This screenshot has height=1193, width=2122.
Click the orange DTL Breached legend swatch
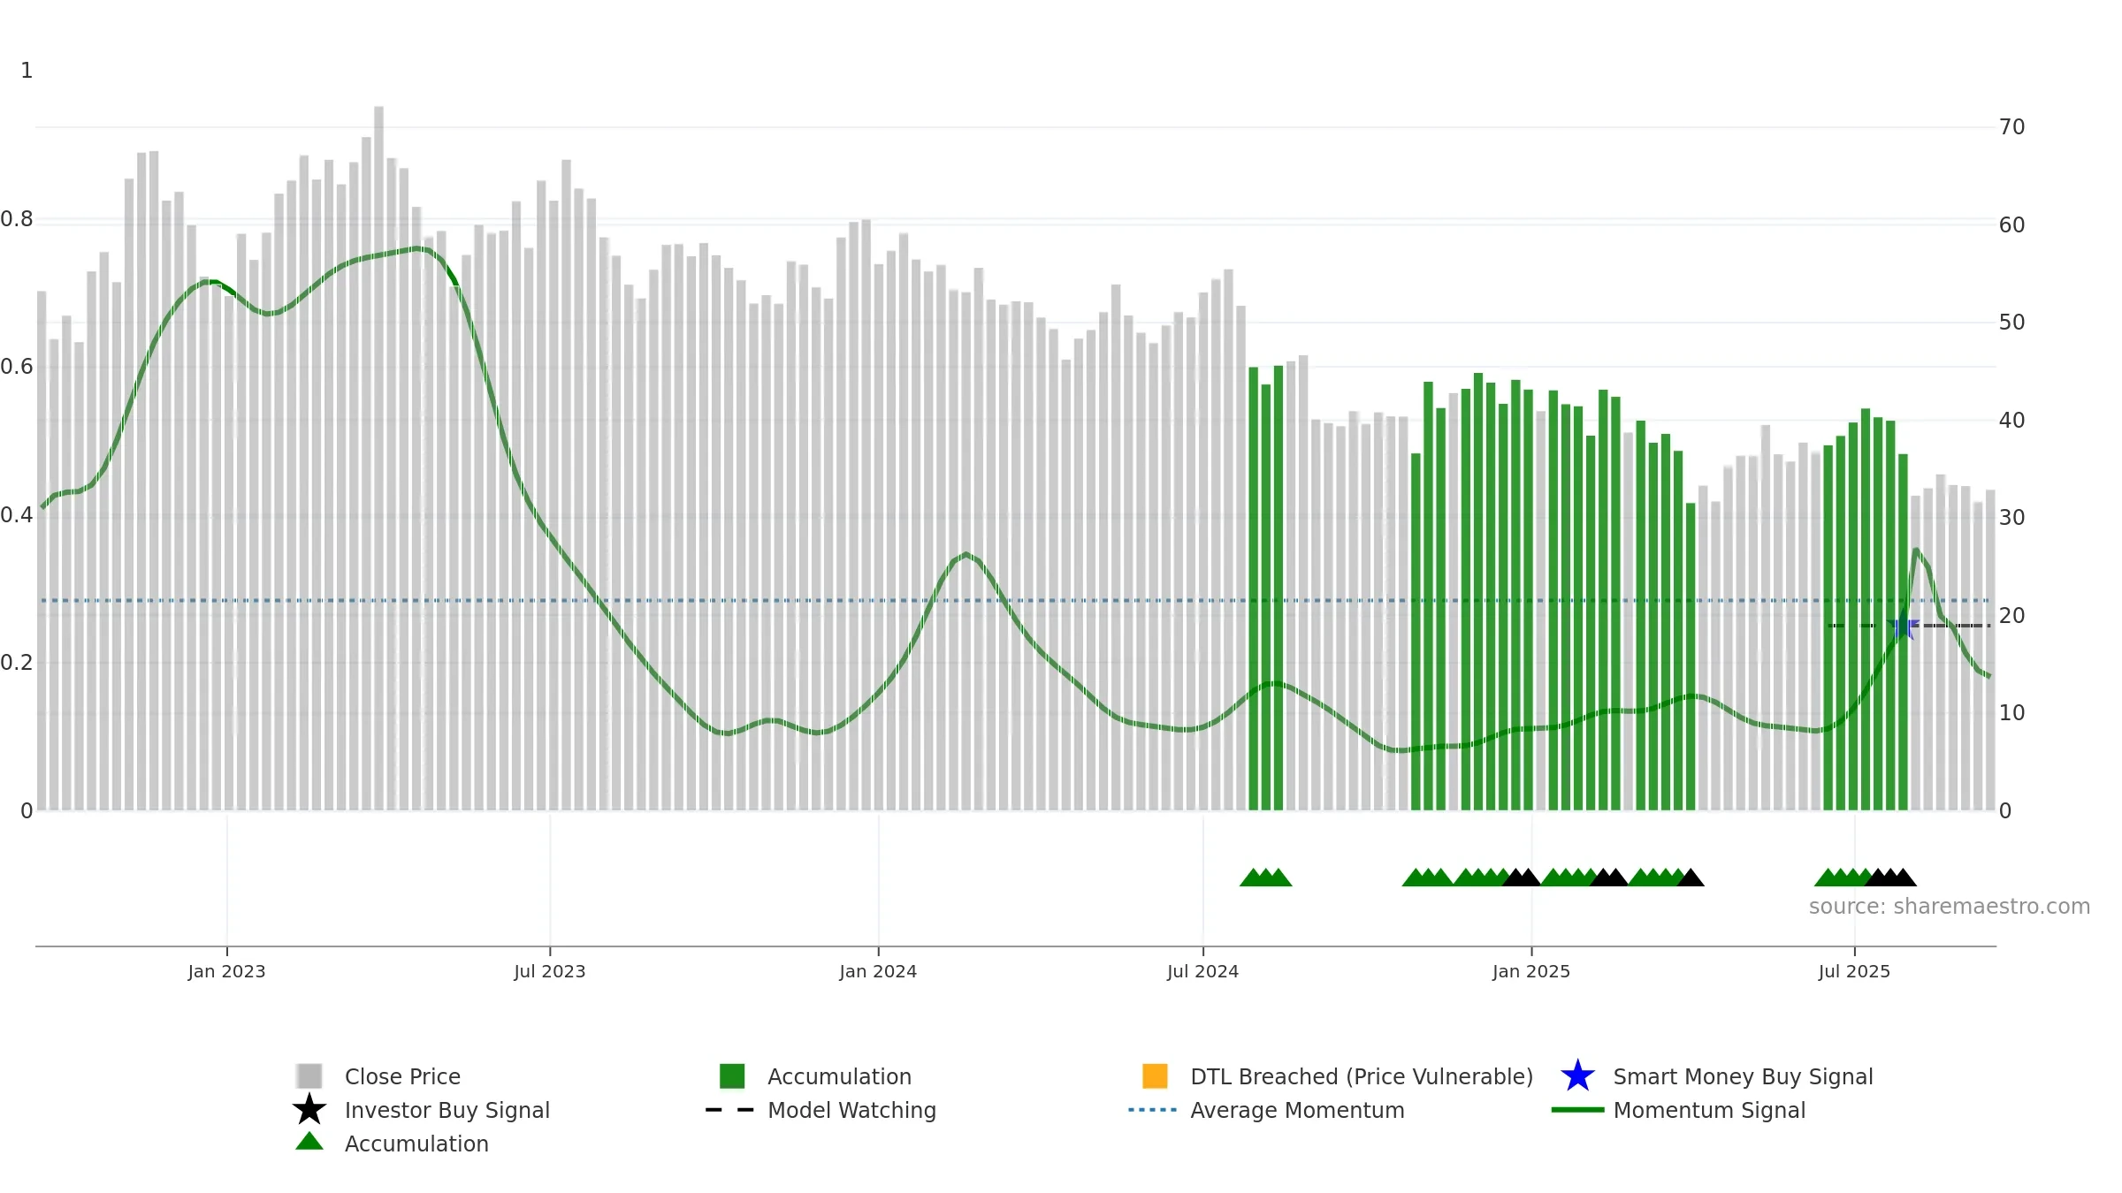(1155, 1076)
